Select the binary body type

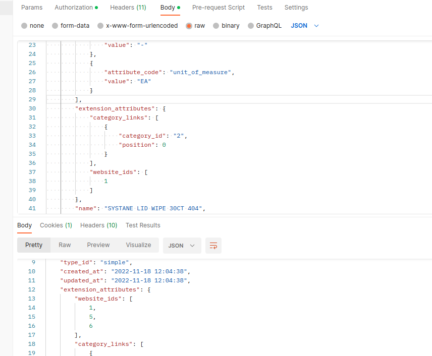[x=226, y=26]
